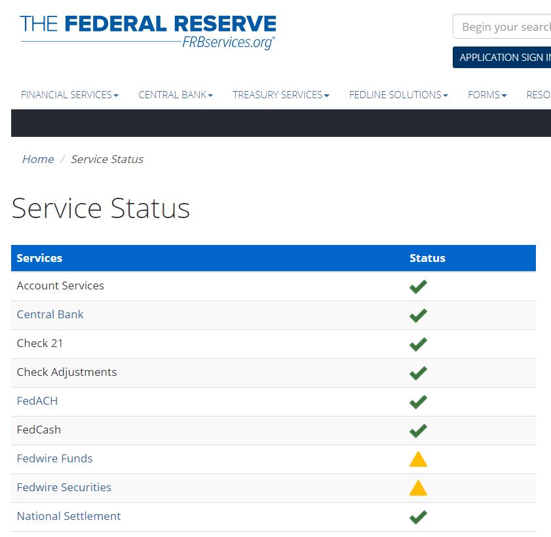Image resolution: width=551 pixels, height=537 pixels.
Task: Click the yellow warning triangle for Fedwire Funds
Action: 418,459
